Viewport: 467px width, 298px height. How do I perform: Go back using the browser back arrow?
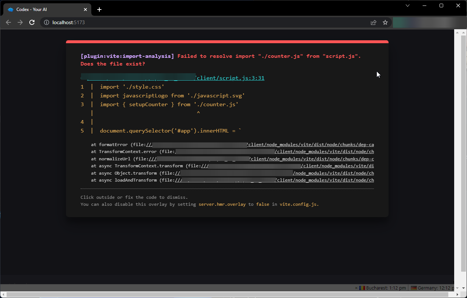click(x=8, y=22)
